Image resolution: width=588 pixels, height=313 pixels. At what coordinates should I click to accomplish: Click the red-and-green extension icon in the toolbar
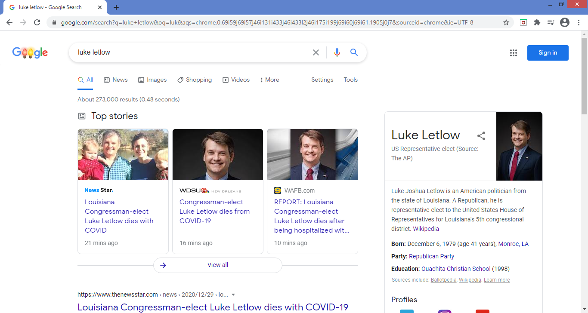[x=523, y=22]
